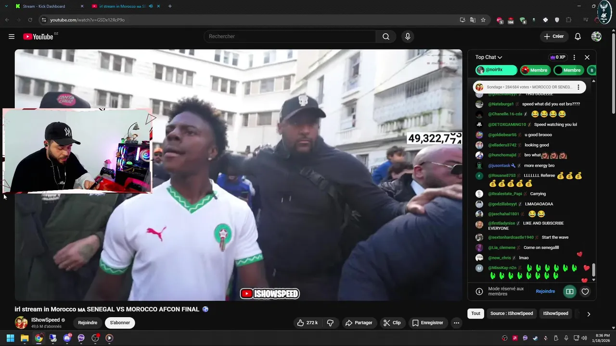Image resolution: width=616 pixels, height=346 pixels.
Task: Open YouTube notifications bell
Action: pos(578,37)
